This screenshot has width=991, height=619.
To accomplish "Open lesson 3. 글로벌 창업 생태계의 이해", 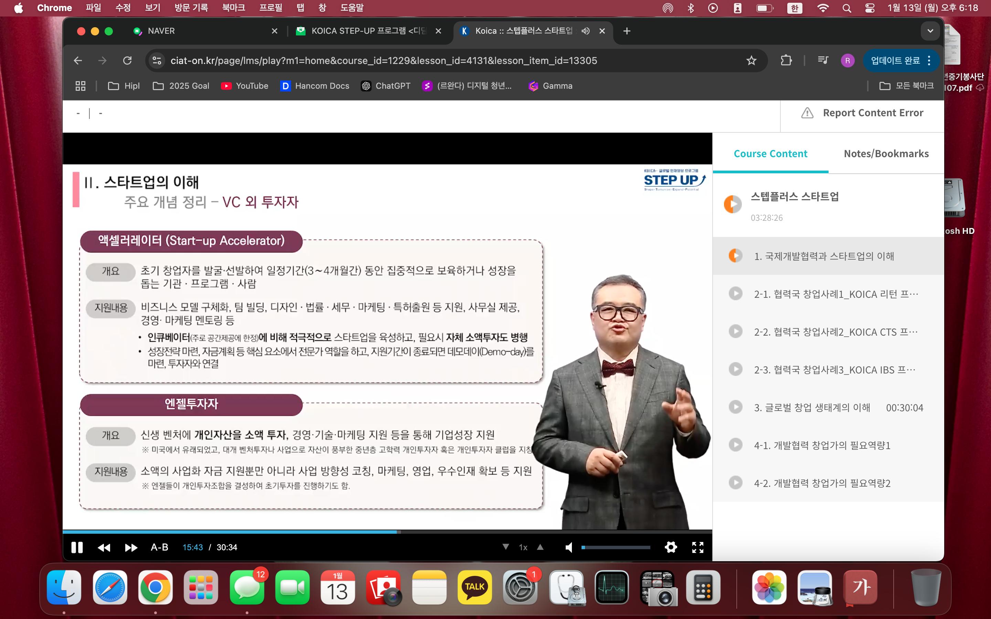I will (x=812, y=408).
